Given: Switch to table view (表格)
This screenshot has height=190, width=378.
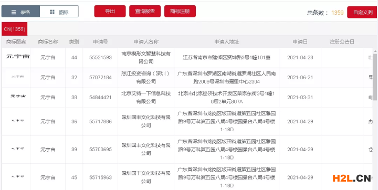Looking at the screenshot, I should tap(20, 12).
